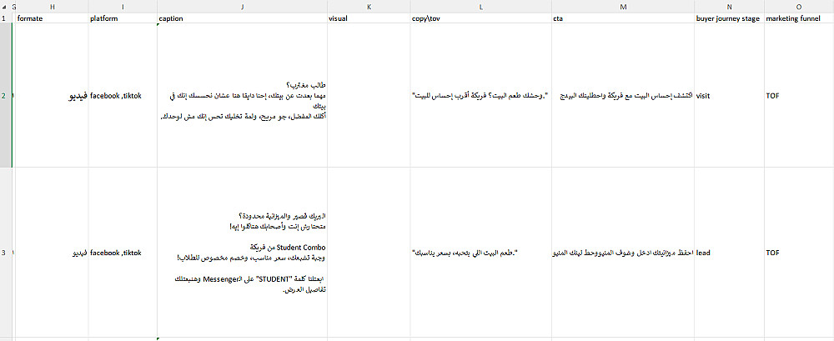Select column H header

52,7
